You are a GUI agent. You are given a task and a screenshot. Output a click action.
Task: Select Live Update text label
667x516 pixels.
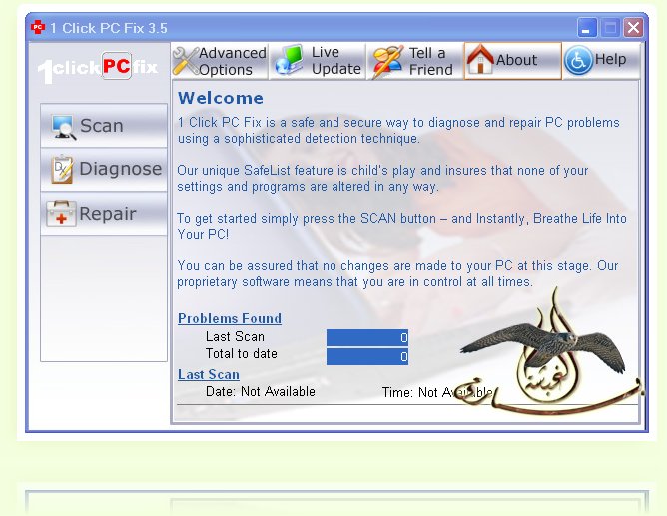pos(336,60)
